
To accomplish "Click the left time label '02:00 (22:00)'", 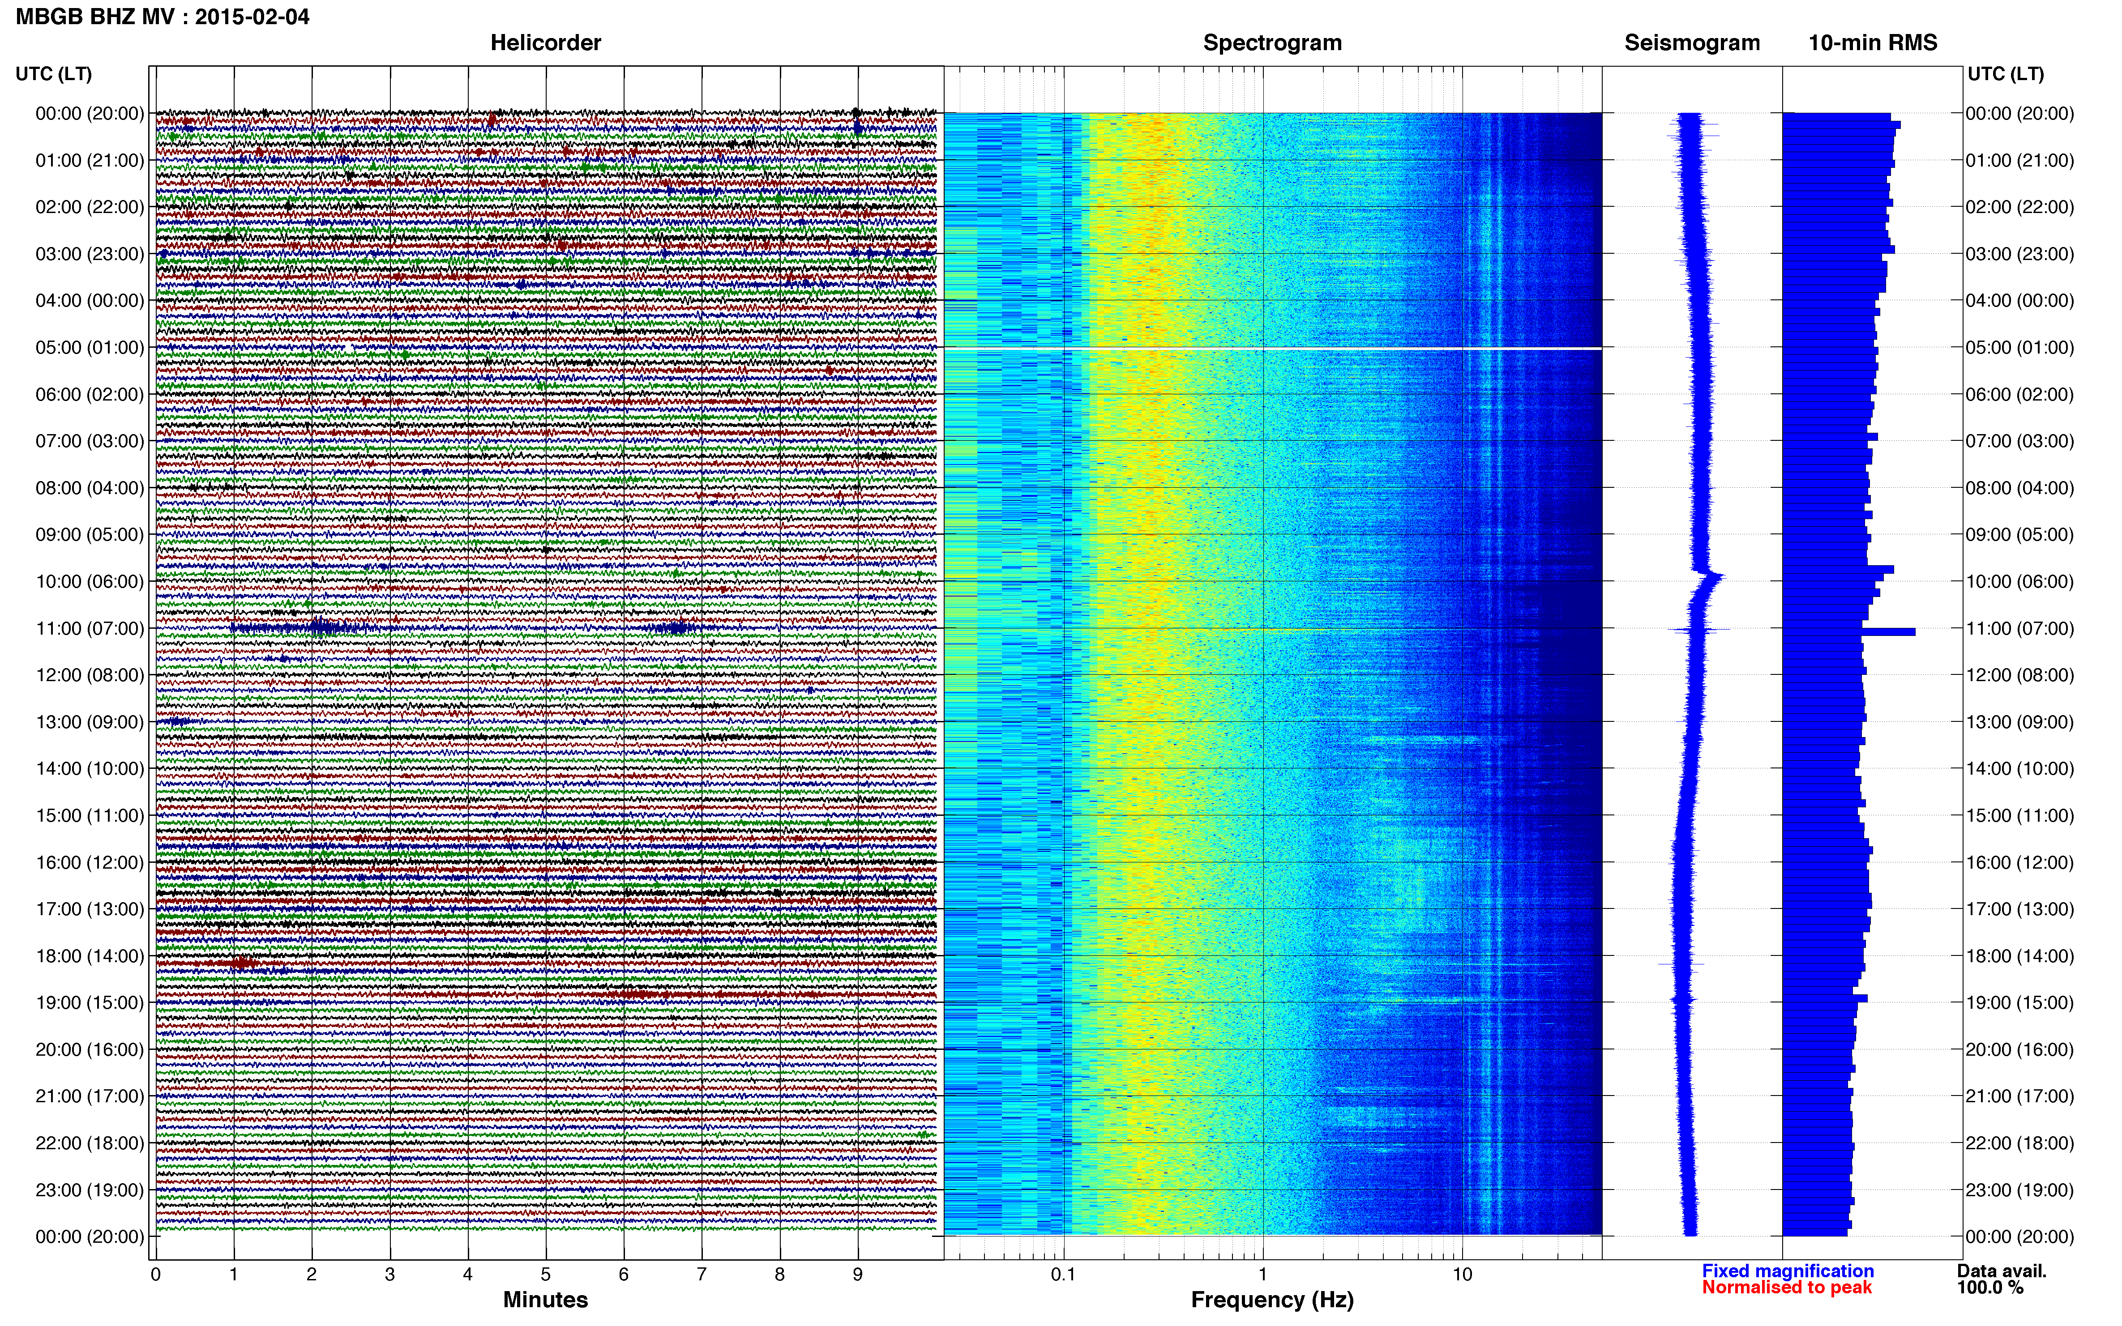I will (90, 207).
